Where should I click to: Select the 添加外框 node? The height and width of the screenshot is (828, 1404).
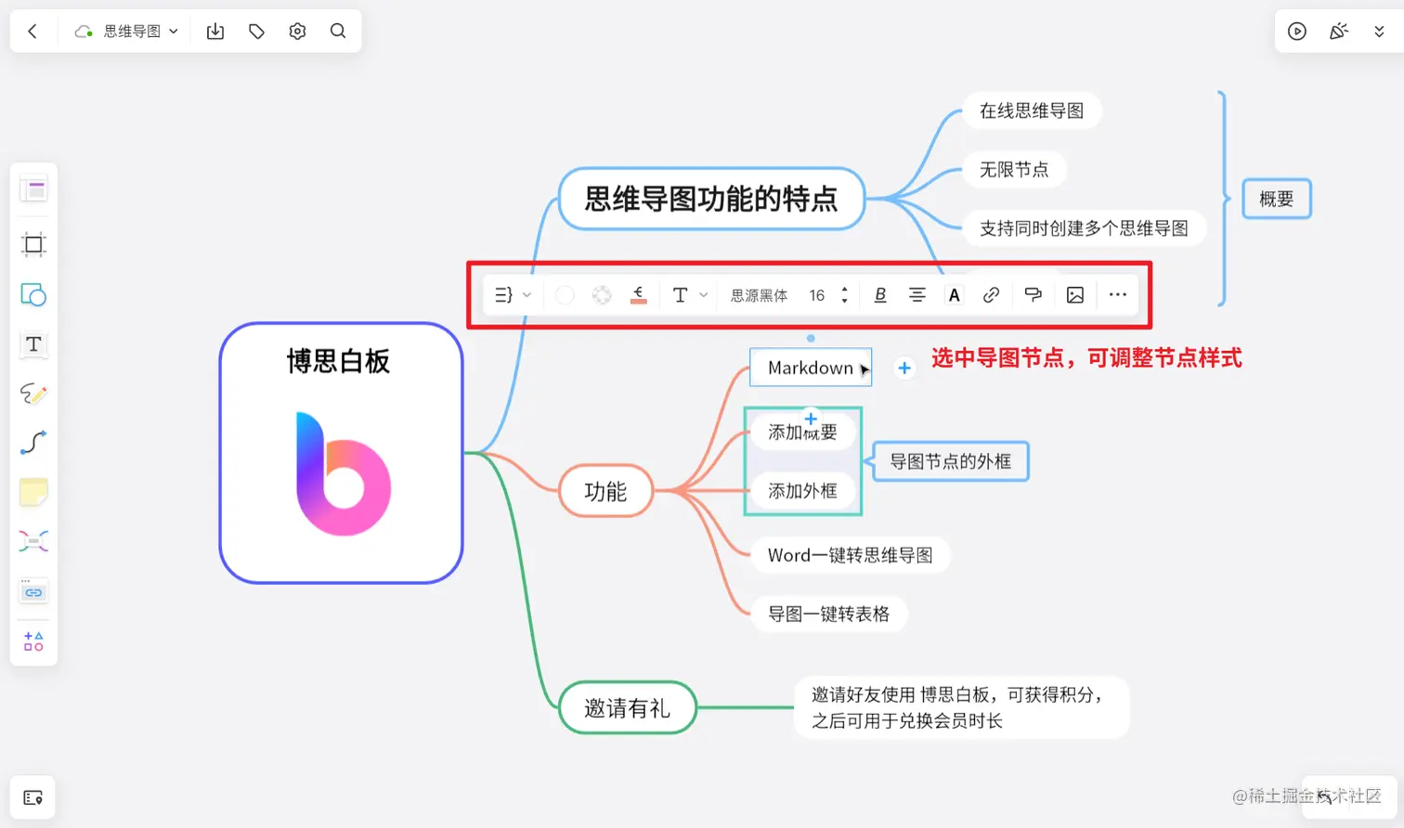(802, 491)
